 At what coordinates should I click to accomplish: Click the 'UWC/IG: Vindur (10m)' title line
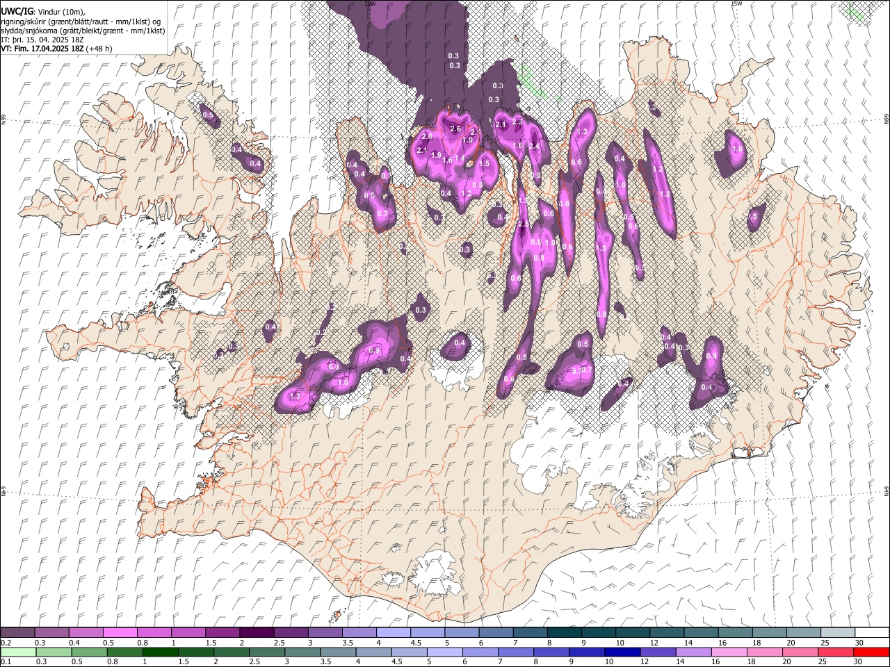click(x=42, y=12)
